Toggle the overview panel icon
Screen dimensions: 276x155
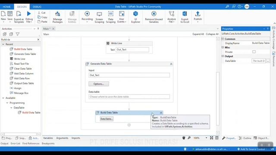pyautogui.click(x=217, y=138)
